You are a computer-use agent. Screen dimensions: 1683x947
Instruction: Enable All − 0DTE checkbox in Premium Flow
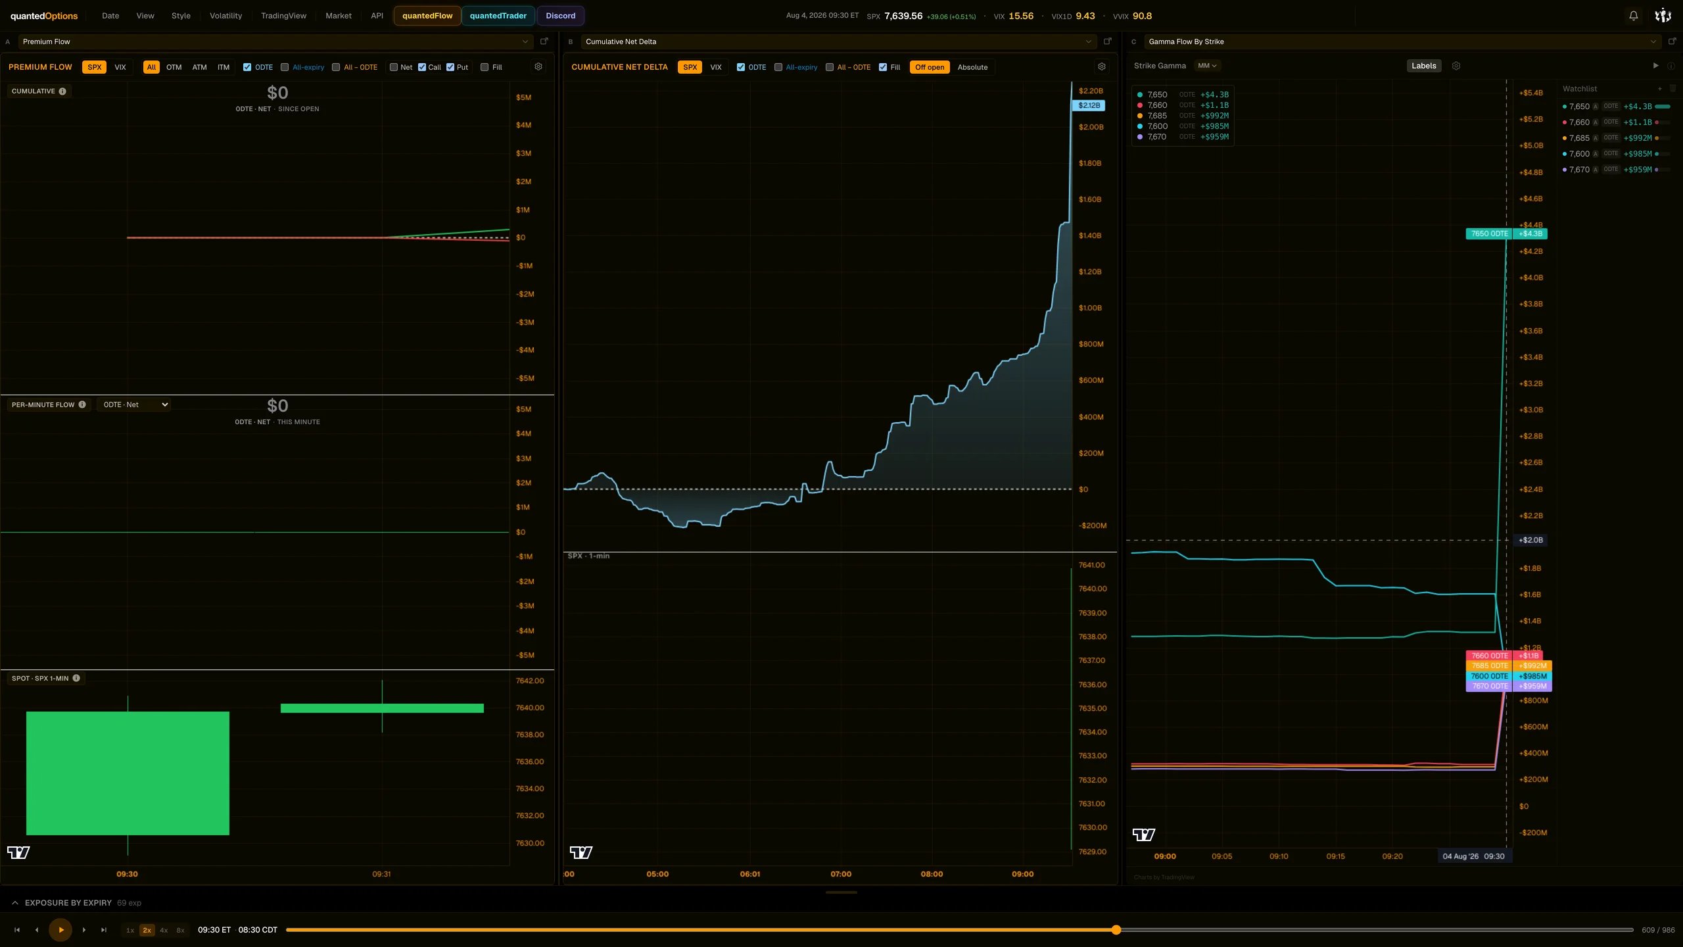coord(336,67)
